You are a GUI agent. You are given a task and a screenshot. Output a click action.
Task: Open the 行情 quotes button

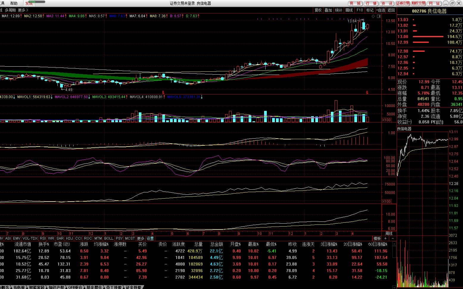(371, 3)
